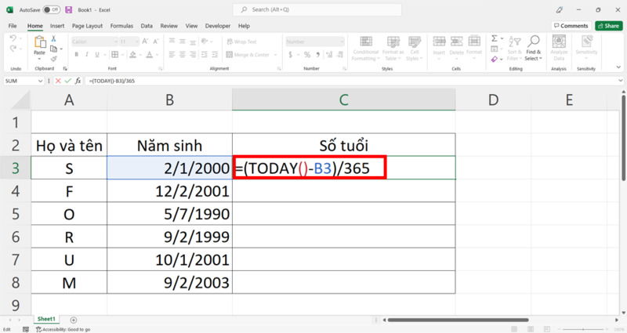Image resolution: width=627 pixels, height=333 pixels.
Task: Confirm the formula with the green checkmark
Action: pos(68,81)
